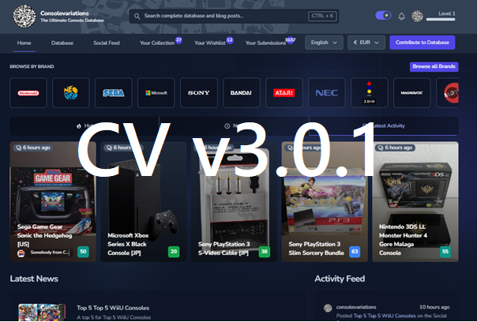Click the score badge 38 on S-Video Cable card
Screen dimensions: 477x322
(264, 252)
